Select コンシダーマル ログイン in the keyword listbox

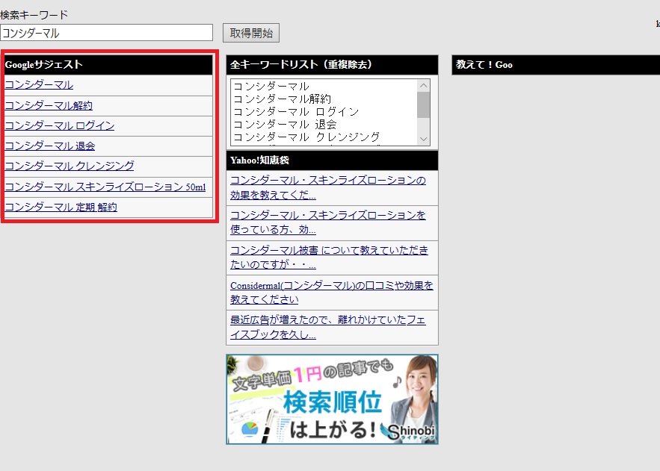pos(296,111)
